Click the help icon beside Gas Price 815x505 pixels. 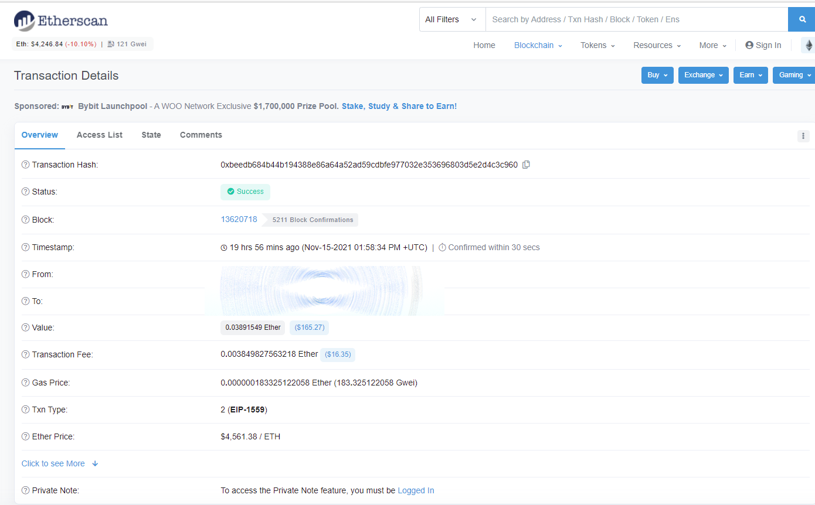click(x=25, y=383)
